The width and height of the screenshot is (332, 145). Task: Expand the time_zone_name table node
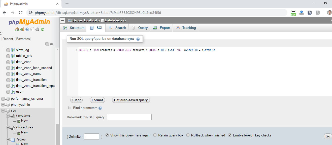8,74
